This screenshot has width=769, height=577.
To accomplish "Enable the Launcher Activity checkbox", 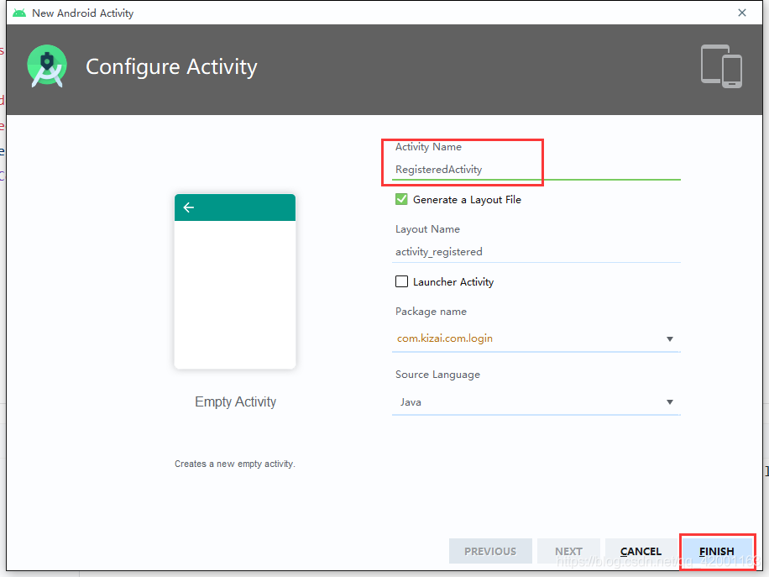I will pos(401,281).
